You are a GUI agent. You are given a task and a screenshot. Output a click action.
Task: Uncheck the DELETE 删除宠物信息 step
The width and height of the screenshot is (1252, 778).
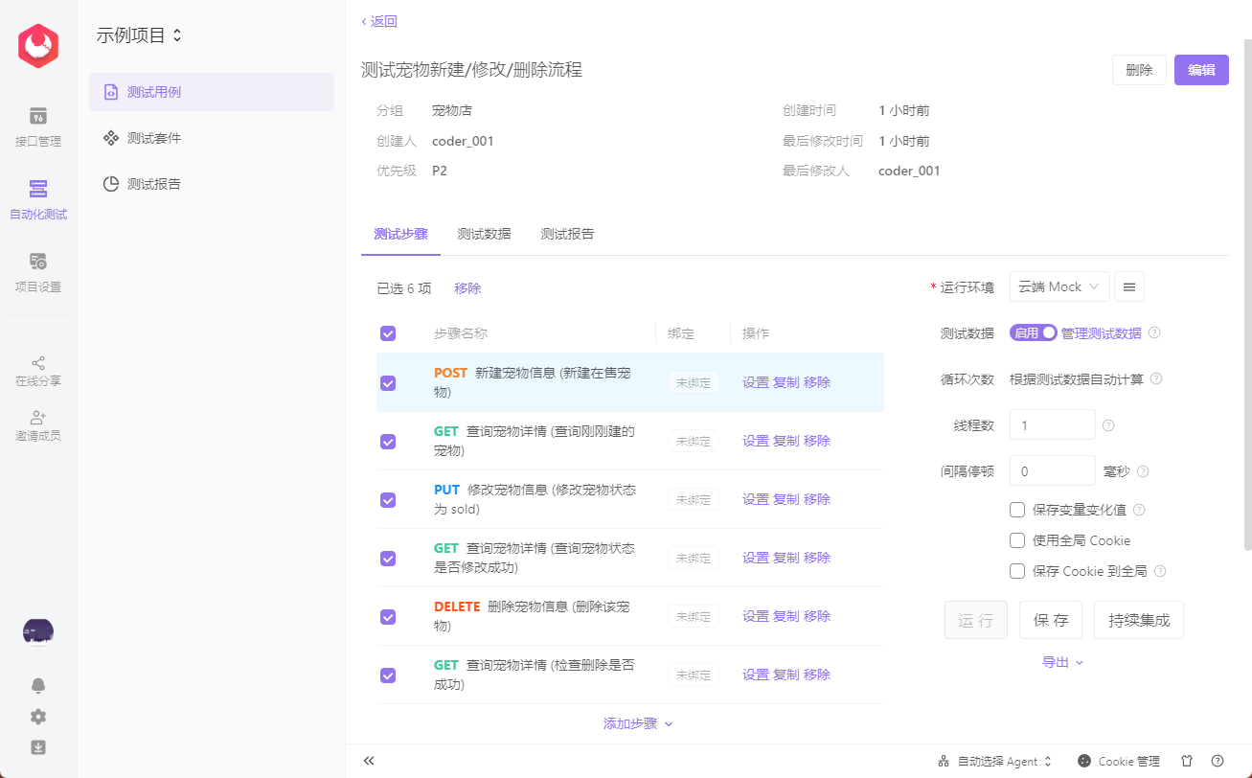tap(388, 616)
